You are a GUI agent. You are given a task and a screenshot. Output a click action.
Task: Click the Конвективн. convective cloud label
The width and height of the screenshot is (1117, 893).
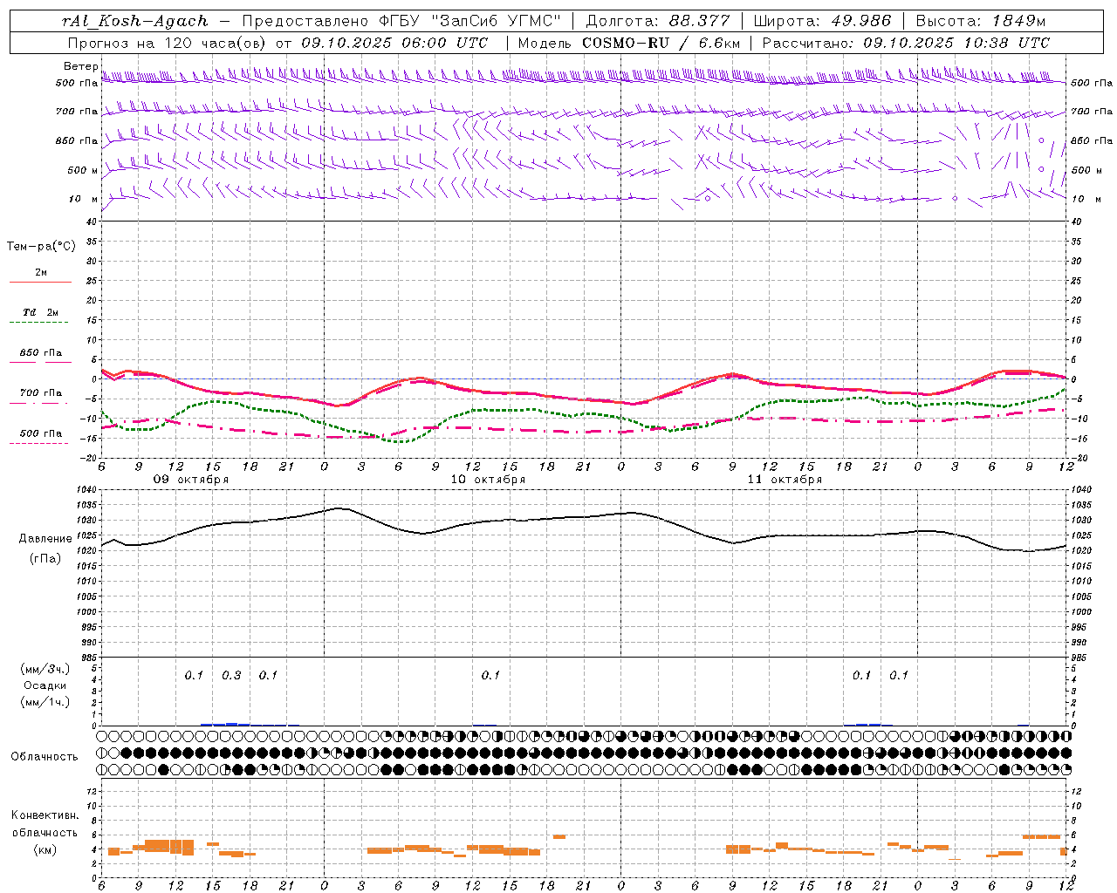click(x=45, y=815)
